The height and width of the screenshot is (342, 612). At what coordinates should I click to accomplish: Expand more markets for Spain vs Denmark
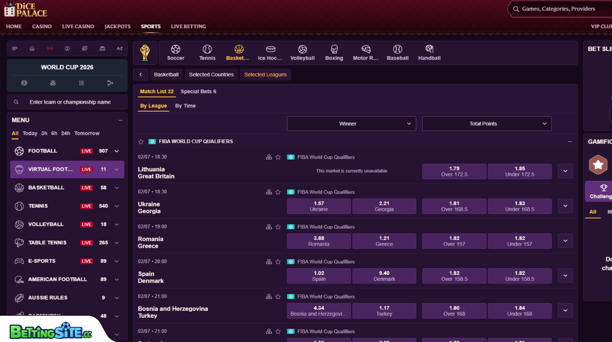[x=565, y=276]
